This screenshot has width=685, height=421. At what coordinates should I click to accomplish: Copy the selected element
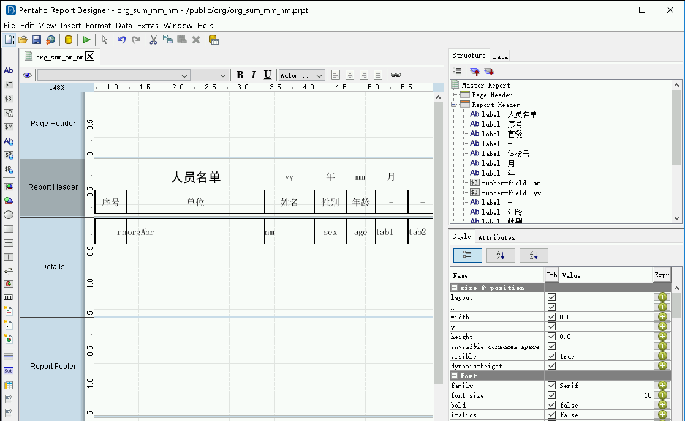pos(167,40)
